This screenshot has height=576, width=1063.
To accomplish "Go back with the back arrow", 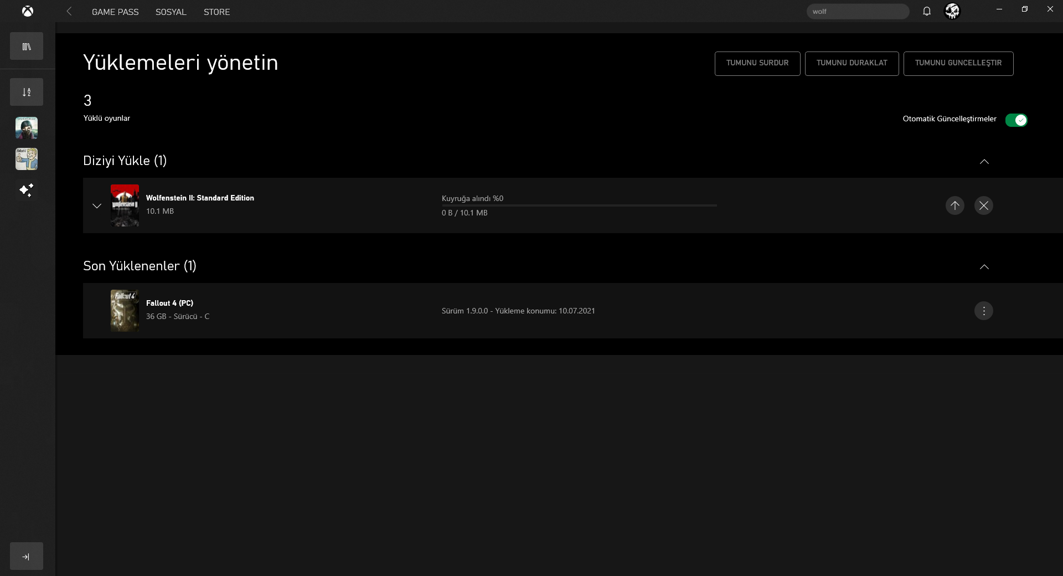I will click(x=69, y=11).
